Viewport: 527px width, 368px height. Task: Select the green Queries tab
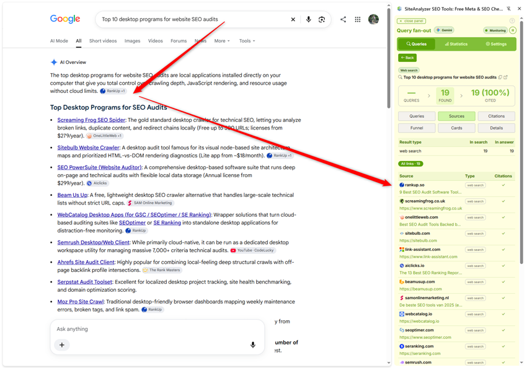pos(417,44)
